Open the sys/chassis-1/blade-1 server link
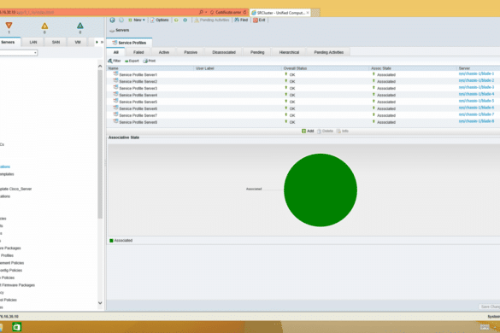The image size is (500, 333). 476,73
